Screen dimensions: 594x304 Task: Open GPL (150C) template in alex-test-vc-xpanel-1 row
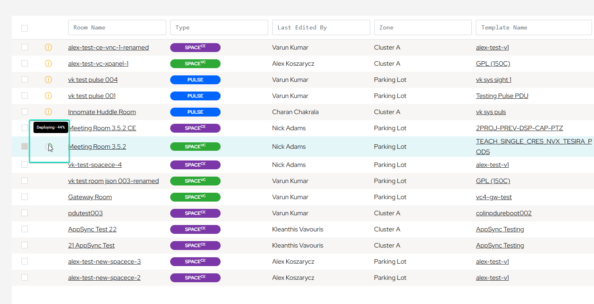click(x=493, y=64)
